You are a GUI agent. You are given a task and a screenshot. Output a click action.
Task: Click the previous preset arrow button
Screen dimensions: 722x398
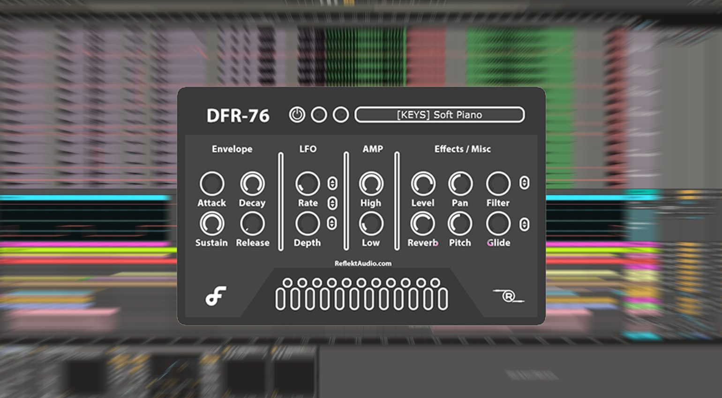[x=319, y=115]
